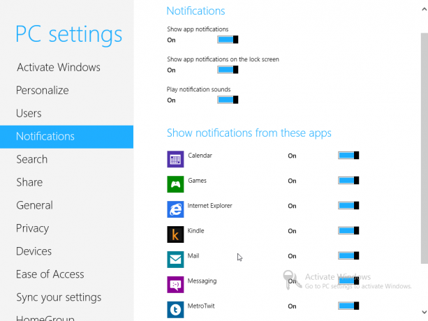Turn off Show app notifications toggle

(x=228, y=40)
